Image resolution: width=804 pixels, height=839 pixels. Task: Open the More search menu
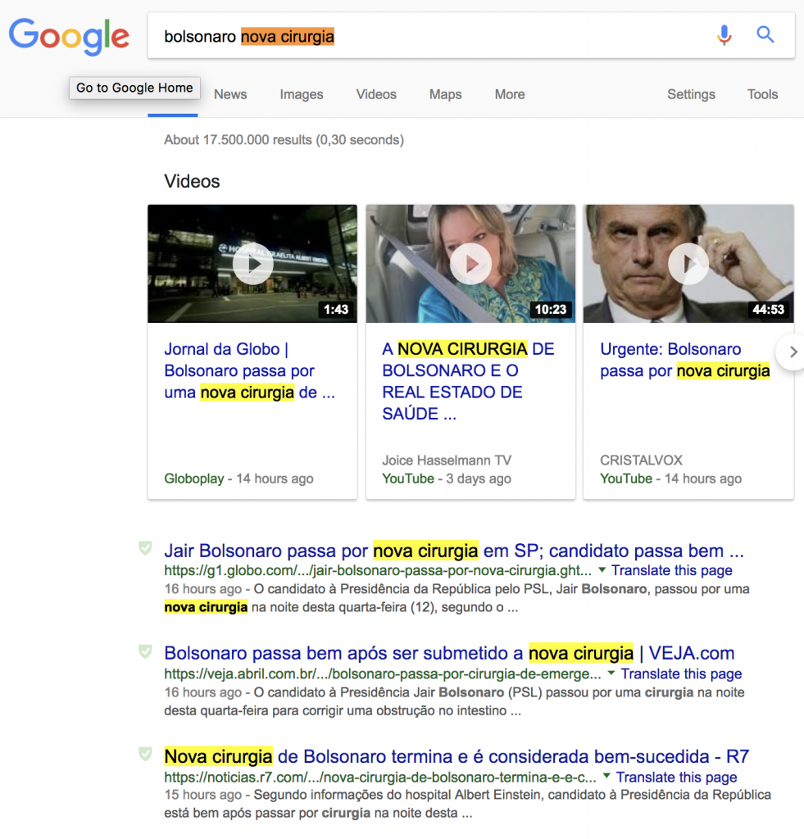(x=510, y=94)
